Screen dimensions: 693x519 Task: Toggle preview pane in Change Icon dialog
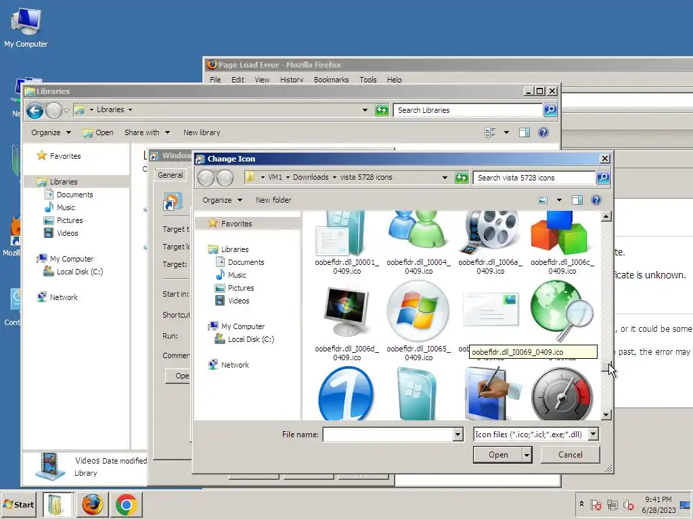tap(577, 200)
